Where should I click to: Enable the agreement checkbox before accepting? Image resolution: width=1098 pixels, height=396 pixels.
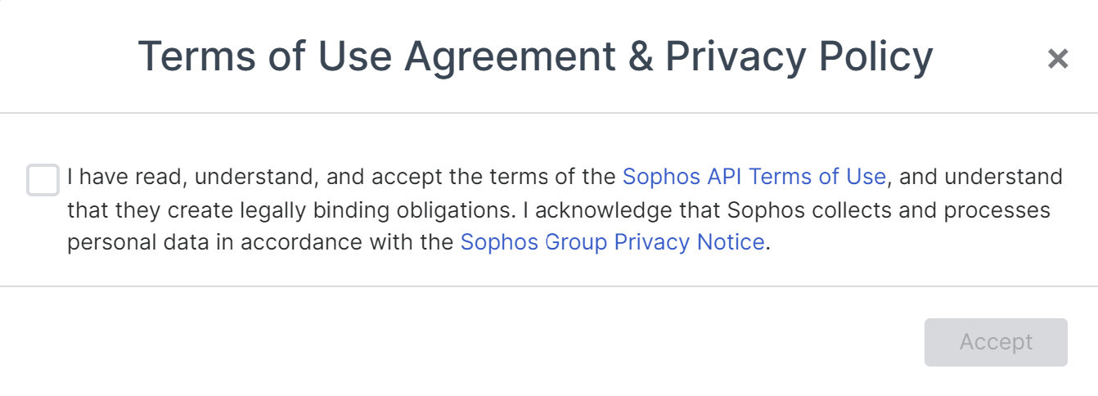point(43,180)
